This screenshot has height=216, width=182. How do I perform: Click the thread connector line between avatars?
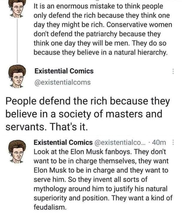[x=17, y=41]
